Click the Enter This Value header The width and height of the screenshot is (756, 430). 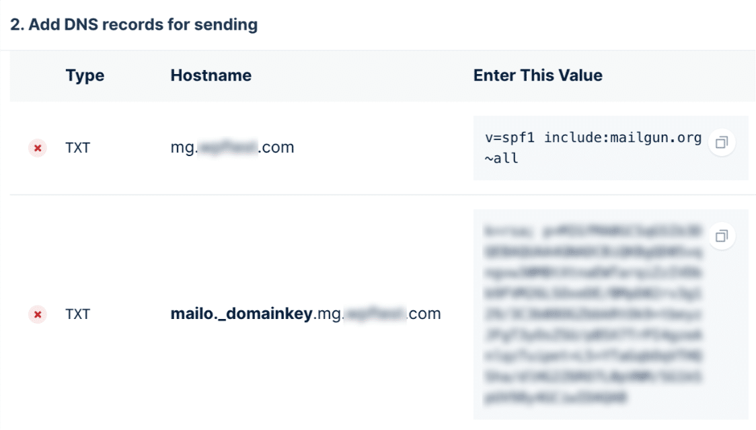pyautogui.click(x=537, y=75)
